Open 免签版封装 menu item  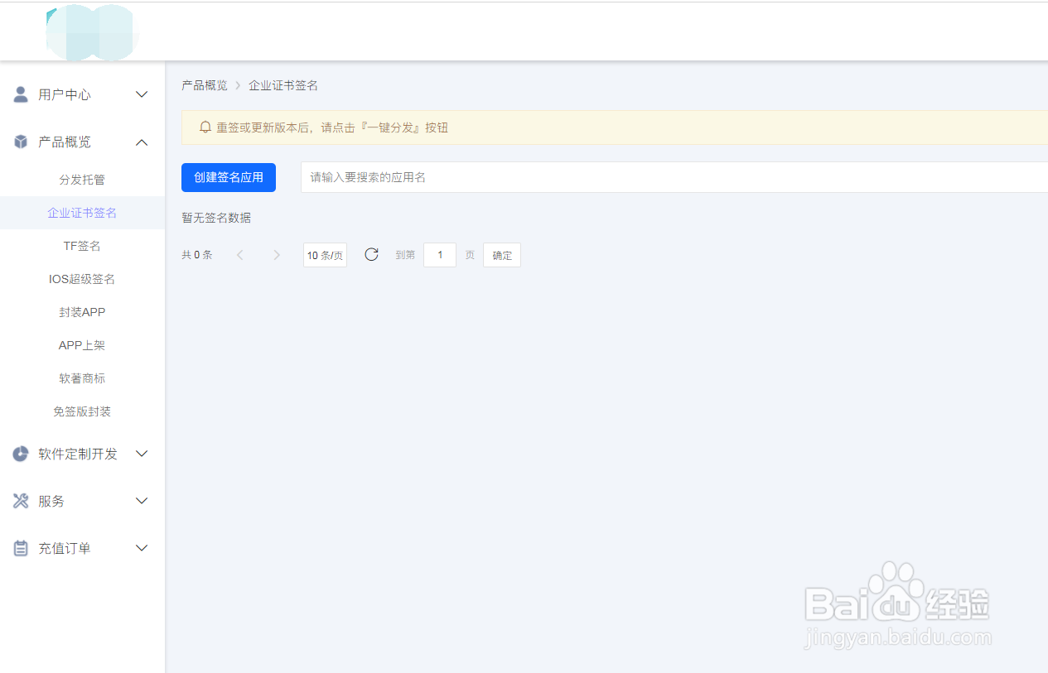[x=82, y=411]
